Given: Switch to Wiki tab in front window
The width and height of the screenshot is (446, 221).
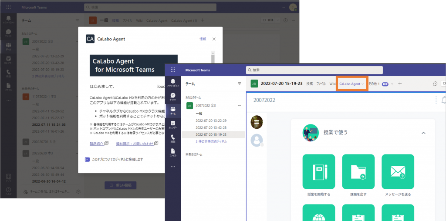Looking at the screenshot, I should 332,84.
